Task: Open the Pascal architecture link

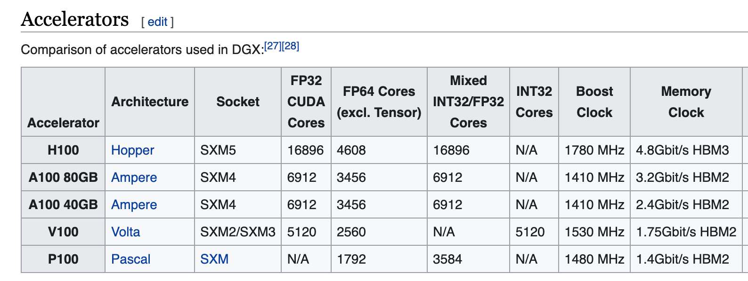Action: point(131,259)
